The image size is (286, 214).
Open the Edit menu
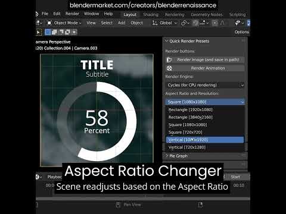pos(57,14)
